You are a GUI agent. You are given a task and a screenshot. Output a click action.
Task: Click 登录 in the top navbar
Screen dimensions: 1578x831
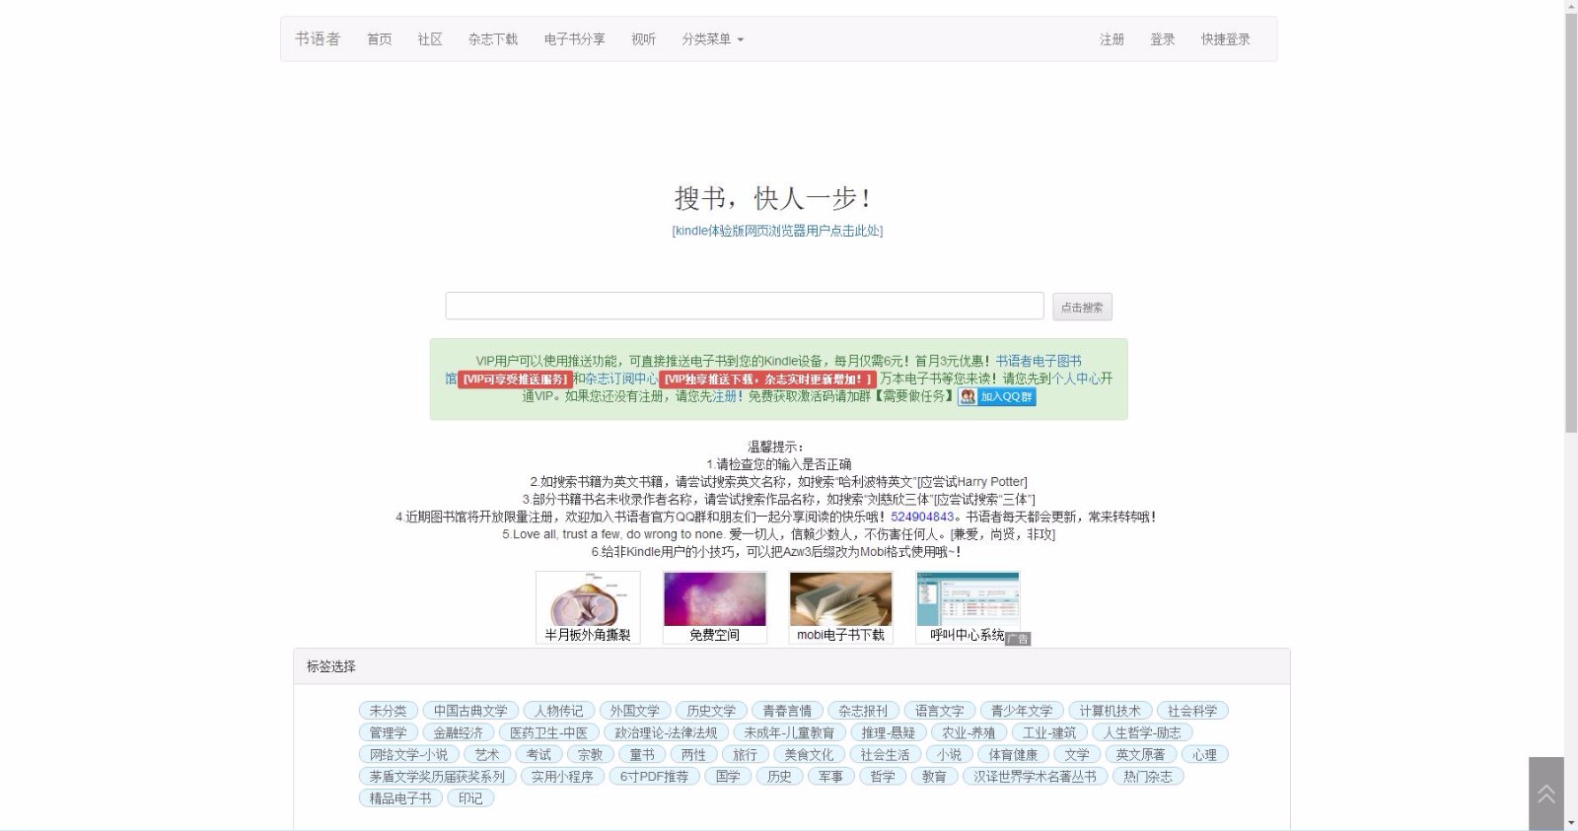pos(1162,39)
